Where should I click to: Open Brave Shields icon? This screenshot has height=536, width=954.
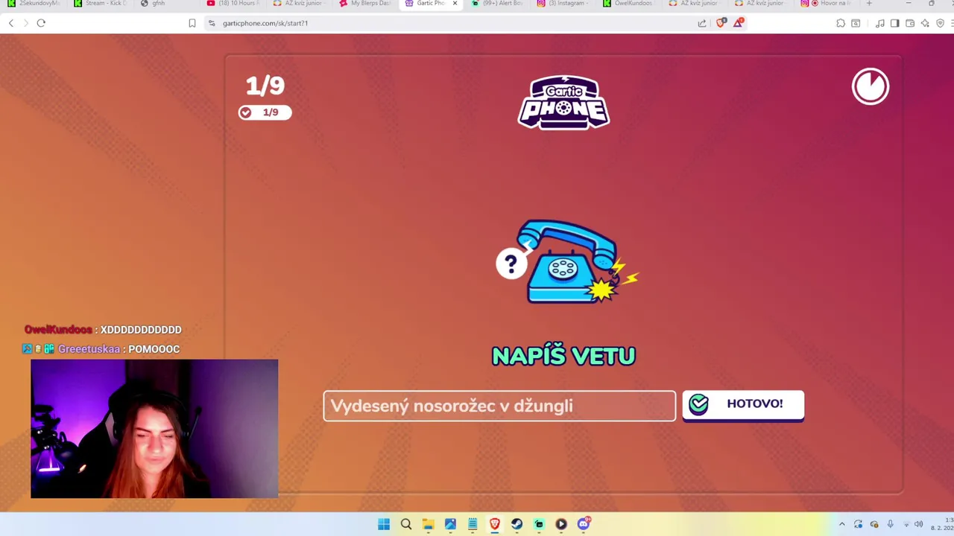721,23
